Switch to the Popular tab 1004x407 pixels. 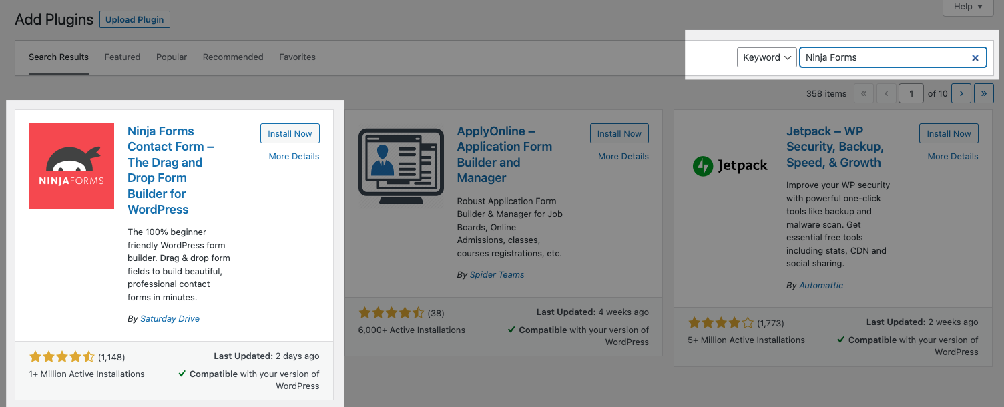coord(172,57)
